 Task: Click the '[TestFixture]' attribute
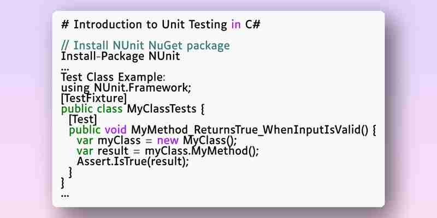pyautogui.click(x=94, y=99)
